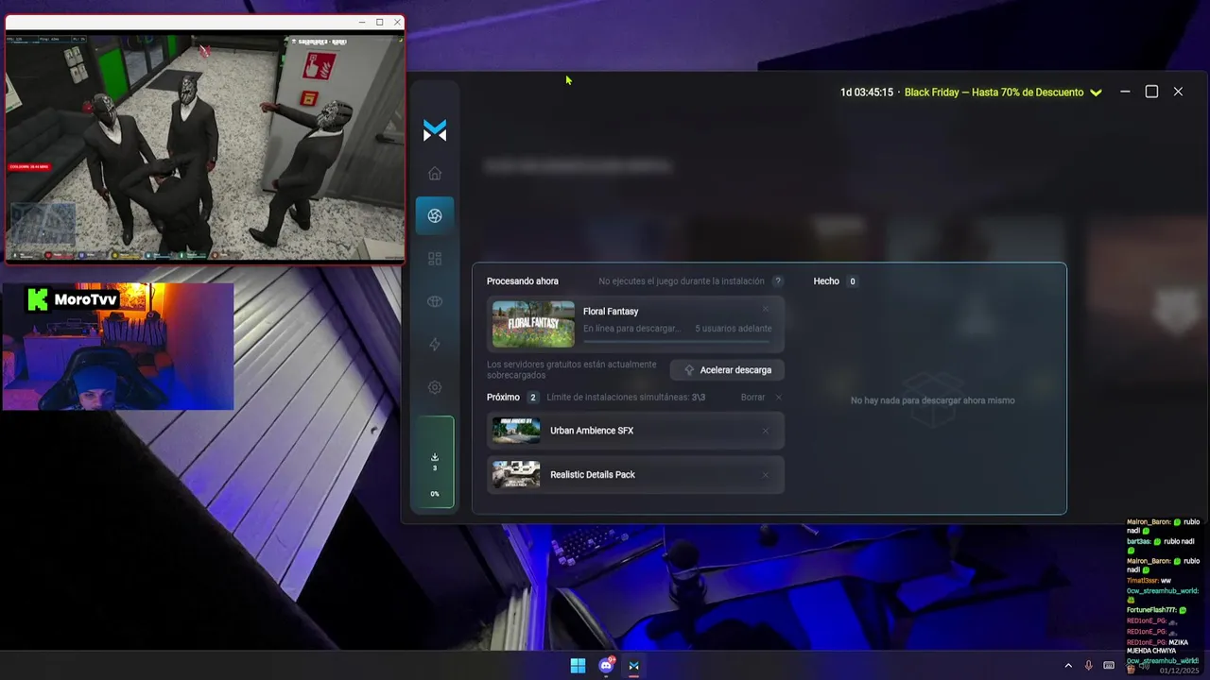Screen dimensions: 1210x680
Task: Click the 1d 03:45:15 countdown timer
Action: click(867, 93)
